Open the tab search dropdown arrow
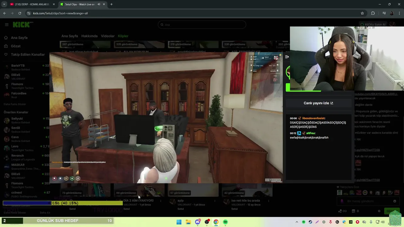Image resolution: width=404 pixels, height=227 pixels. (4, 4)
